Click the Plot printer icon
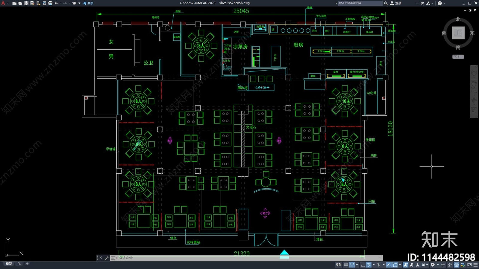This screenshot has width=479, height=269. click(50, 3)
